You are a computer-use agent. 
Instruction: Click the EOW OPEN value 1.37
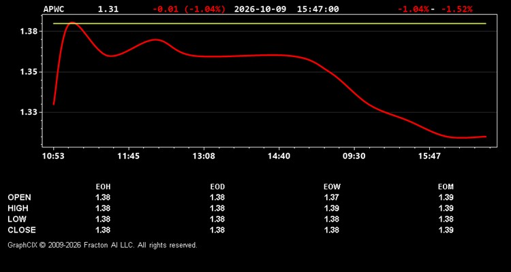coord(332,197)
